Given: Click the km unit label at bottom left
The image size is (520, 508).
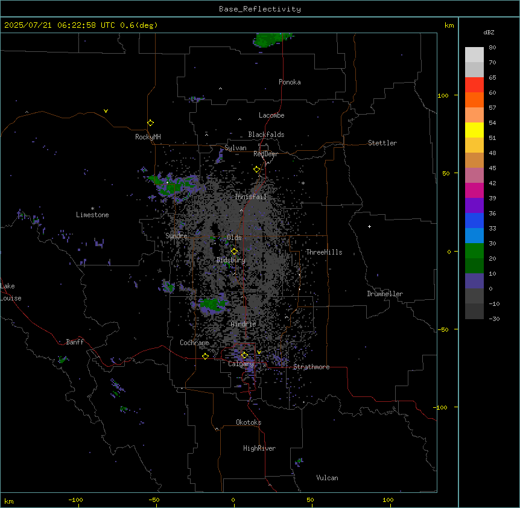Looking at the screenshot, I should point(9,501).
